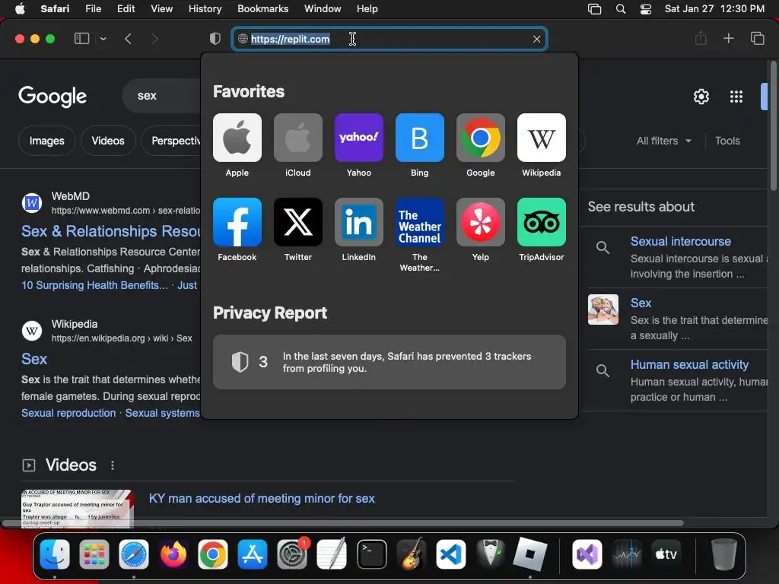Go to the Google logo homepage
This screenshot has width=779, height=584.
coord(52,97)
